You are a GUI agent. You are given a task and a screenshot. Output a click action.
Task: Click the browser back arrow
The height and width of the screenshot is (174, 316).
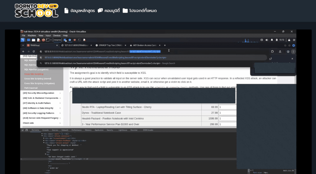point(23,51)
